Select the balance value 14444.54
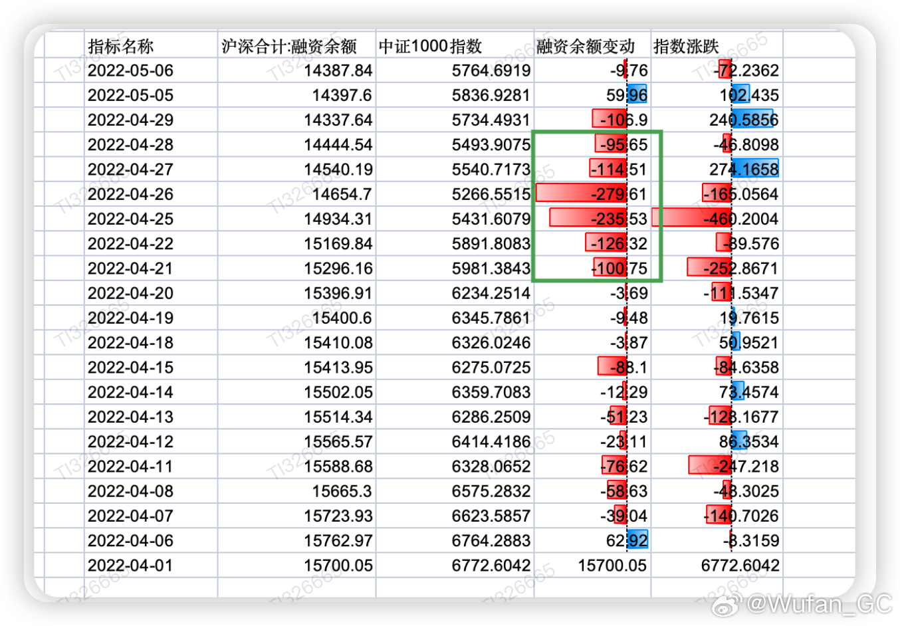Image resolution: width=900 pixels, height=626 pixels. 296,144
